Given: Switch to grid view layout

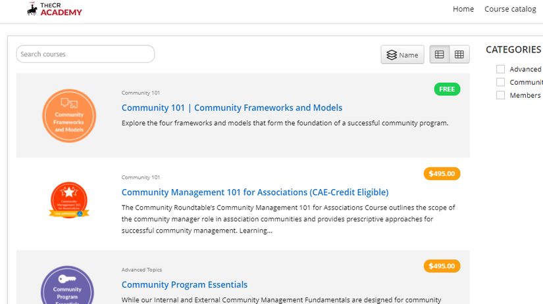Looking at the screenshot, I should coord(459,54).
